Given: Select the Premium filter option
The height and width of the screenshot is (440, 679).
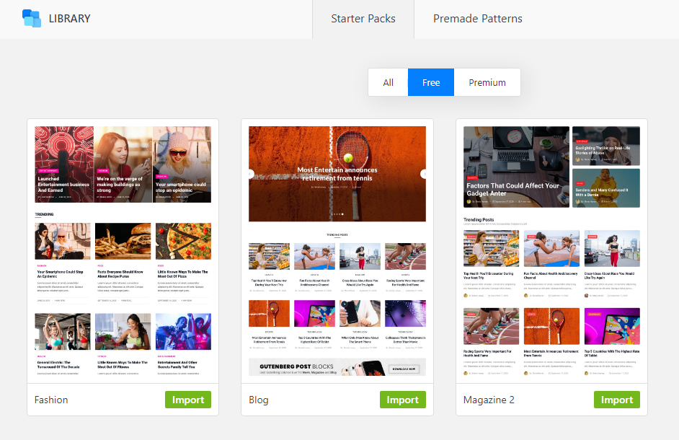Looking at the screenshot, I should coord(487,82).
